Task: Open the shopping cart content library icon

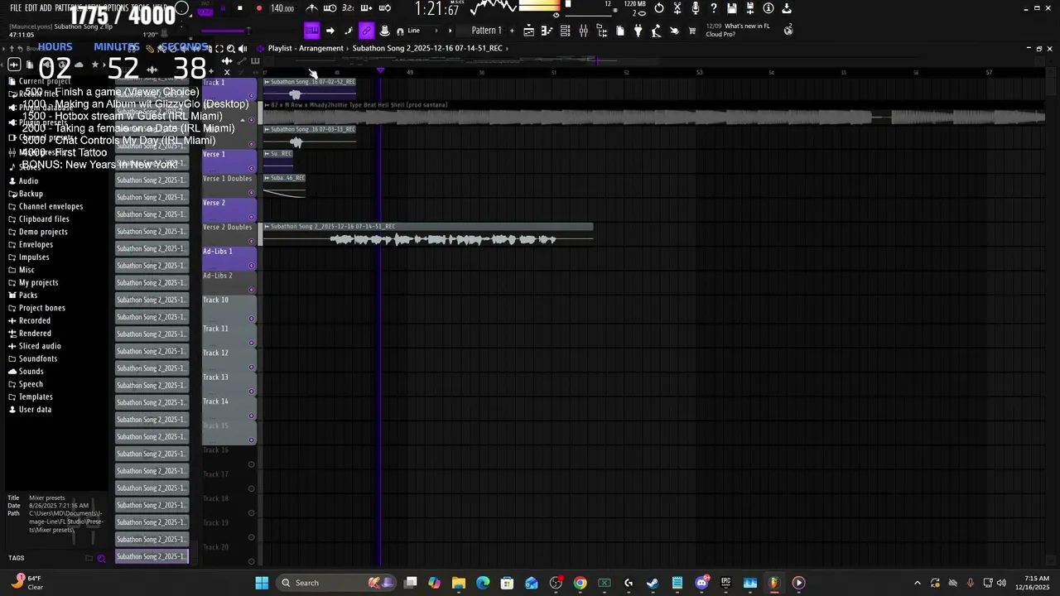Action: (x=692, y=31)
